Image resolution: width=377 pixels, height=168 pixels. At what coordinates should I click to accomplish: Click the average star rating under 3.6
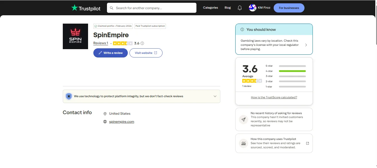click(252, 81)
